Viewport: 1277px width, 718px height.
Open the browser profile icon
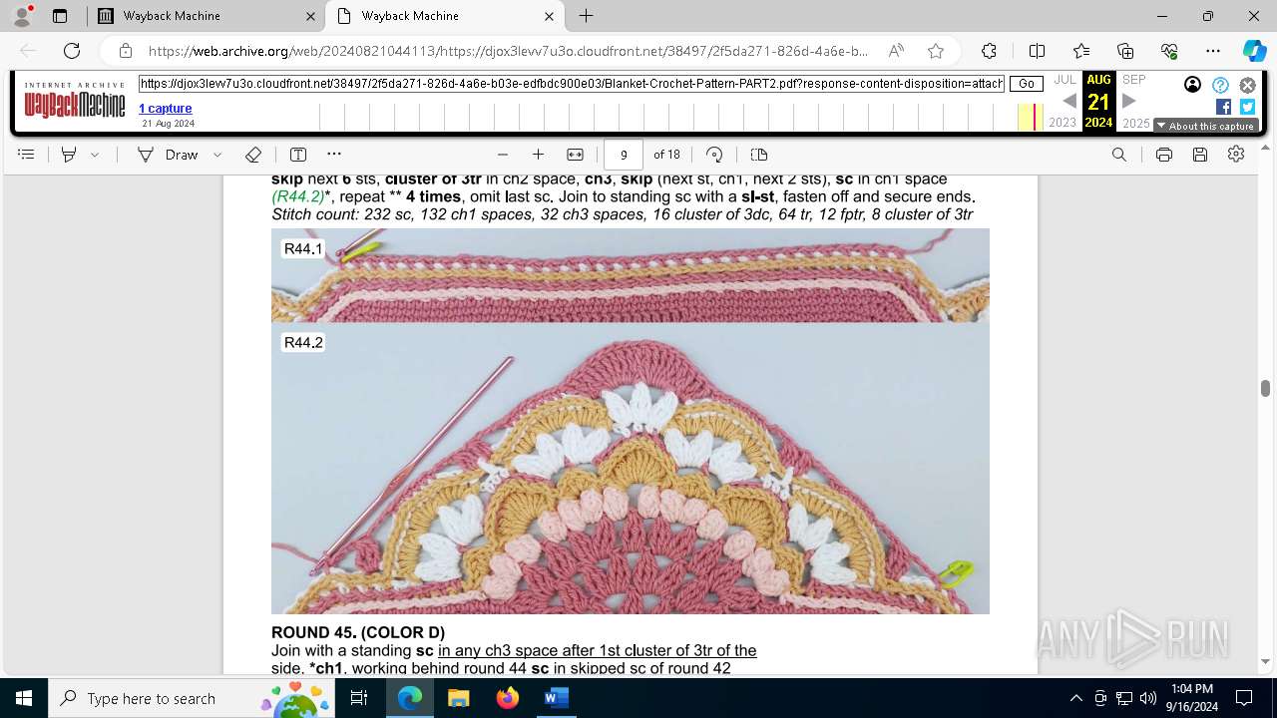22,15
